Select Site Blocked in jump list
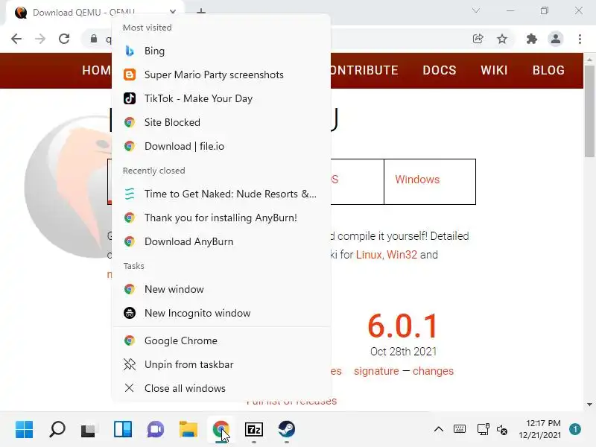The width and height of the screenshot is (596, 447). point(221,122)
